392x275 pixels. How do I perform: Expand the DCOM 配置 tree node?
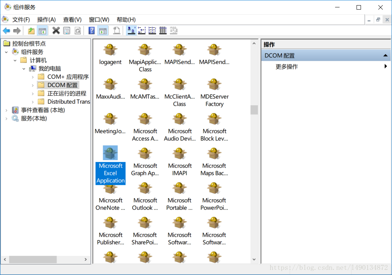[x=33, y=85]
